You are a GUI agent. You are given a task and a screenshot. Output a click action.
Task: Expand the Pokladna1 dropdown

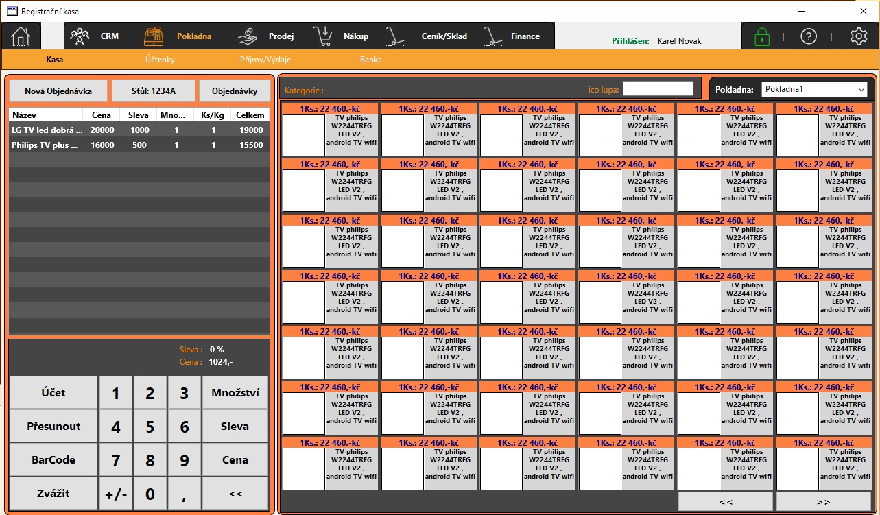click(x=815, y=89)
